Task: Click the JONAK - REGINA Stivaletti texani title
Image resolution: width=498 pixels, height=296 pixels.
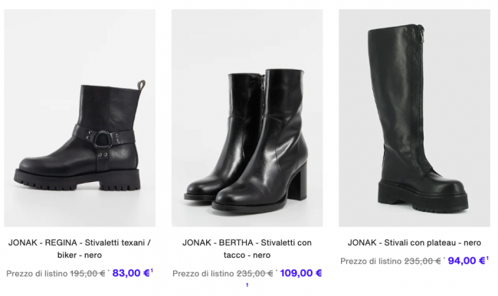Action: [x=80, y=249]
